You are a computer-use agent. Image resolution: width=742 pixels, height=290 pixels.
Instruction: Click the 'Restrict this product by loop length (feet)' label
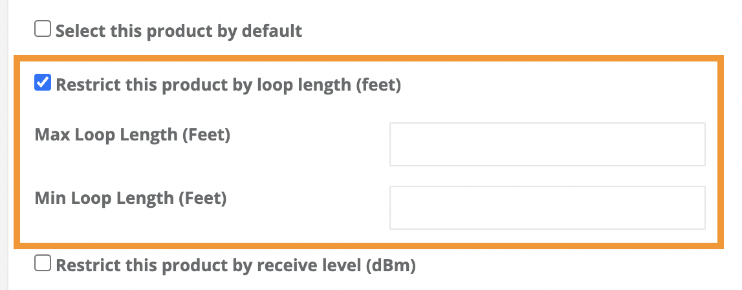(228, 85)
